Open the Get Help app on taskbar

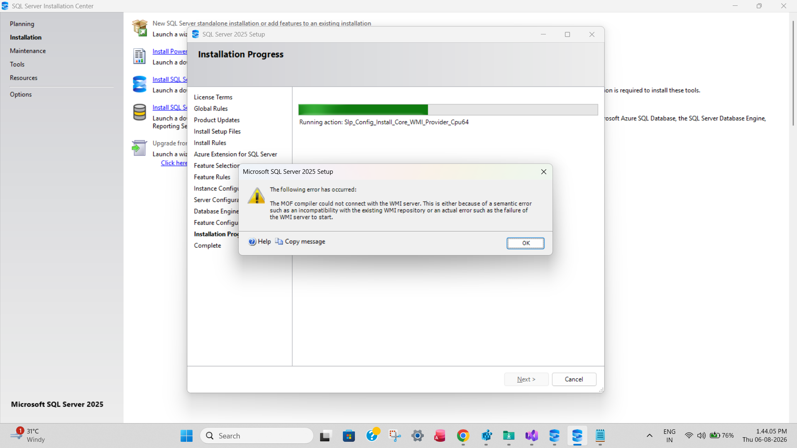point(372,436)
